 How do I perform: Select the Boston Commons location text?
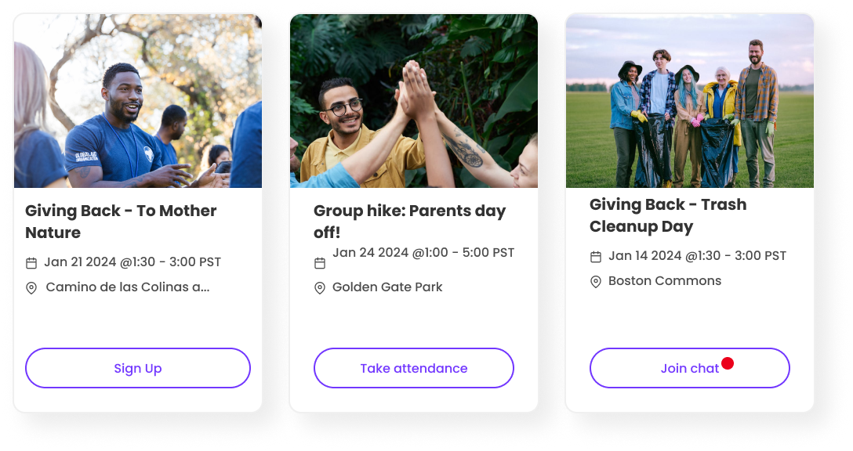point(665,281)
